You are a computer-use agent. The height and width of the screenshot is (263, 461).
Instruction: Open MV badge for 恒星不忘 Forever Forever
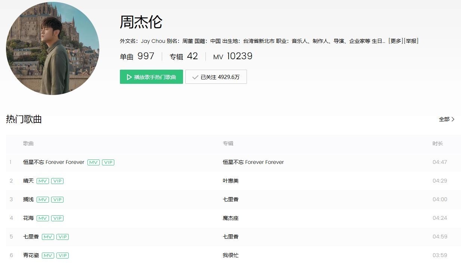pos(93,162)
